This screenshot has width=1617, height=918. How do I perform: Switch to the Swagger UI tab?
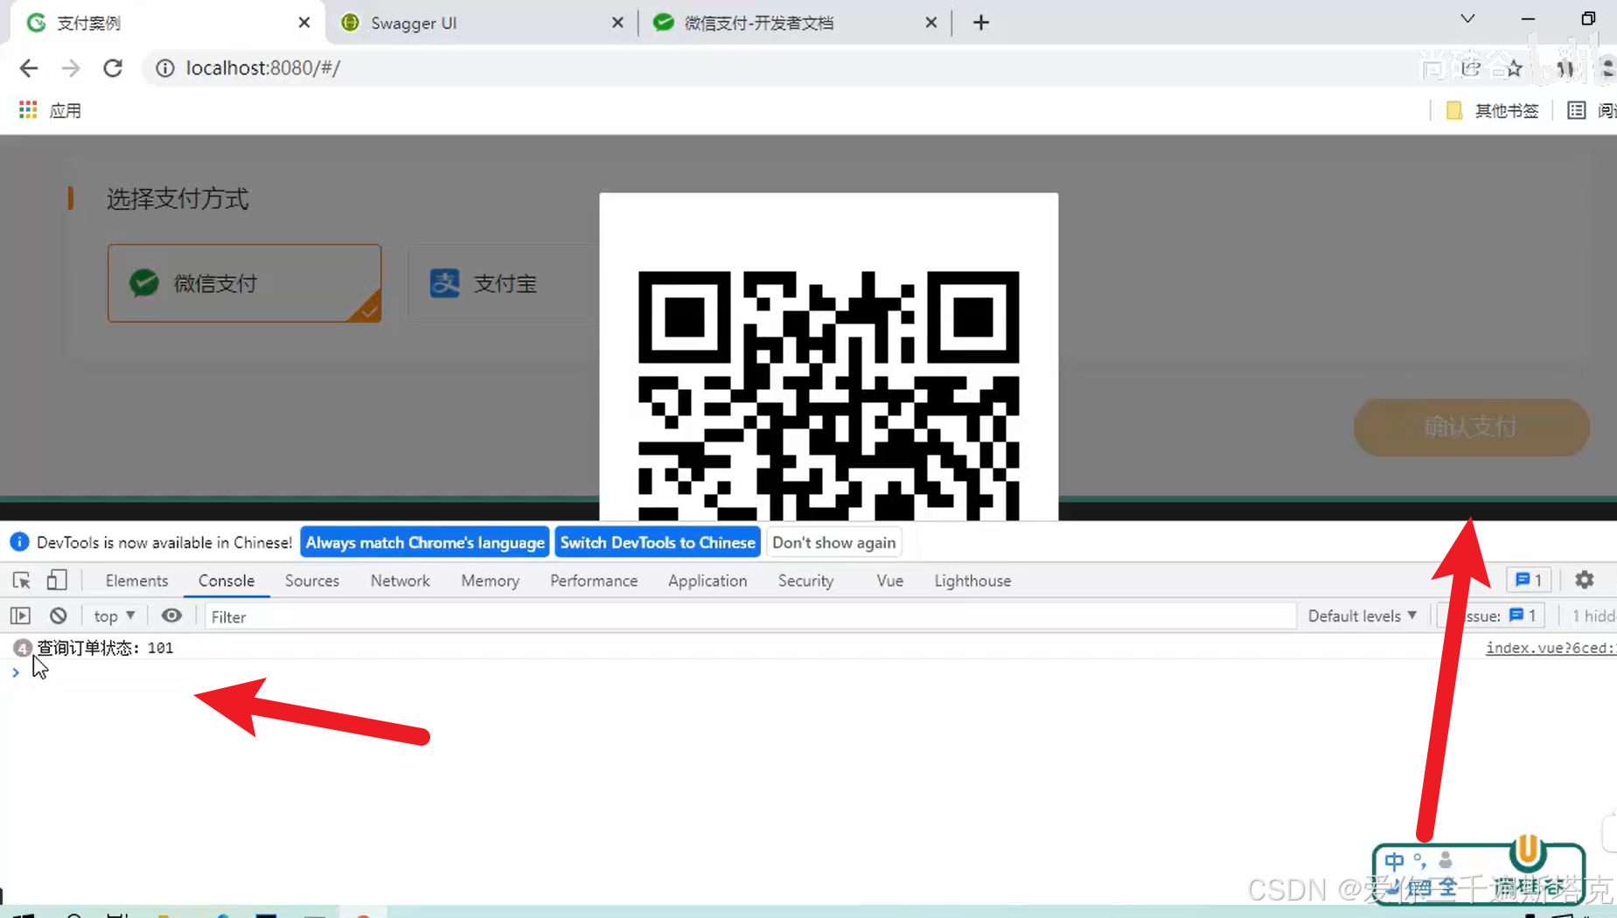coord(481,23)
